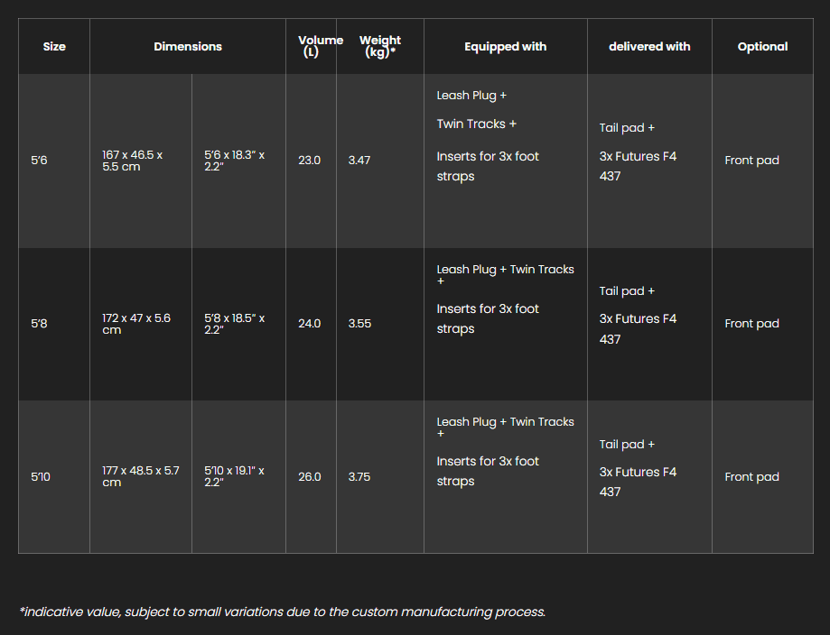Click the 3.55 weight value

tap(359, 324)
